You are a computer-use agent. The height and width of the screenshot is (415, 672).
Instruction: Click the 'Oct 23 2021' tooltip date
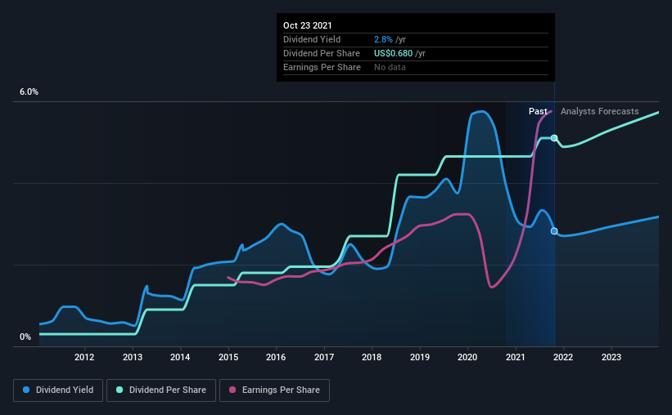point(307,25)
